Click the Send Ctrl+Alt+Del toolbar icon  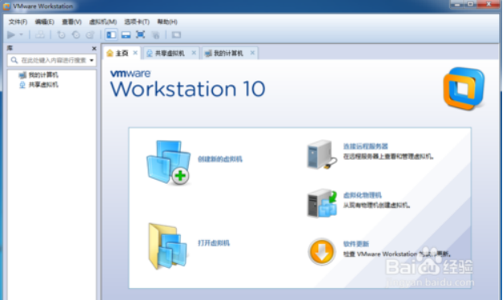(40, 34)
